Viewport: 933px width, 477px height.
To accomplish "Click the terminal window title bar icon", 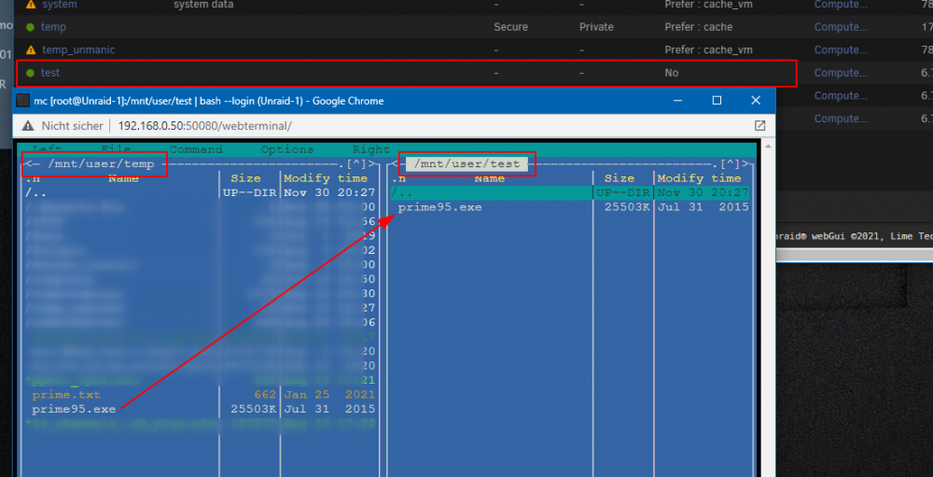I will pos(22,101).
